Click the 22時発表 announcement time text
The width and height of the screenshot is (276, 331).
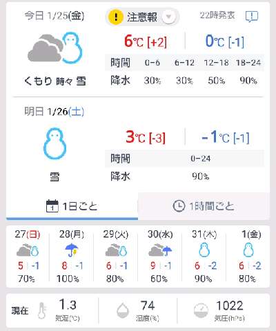217,15
